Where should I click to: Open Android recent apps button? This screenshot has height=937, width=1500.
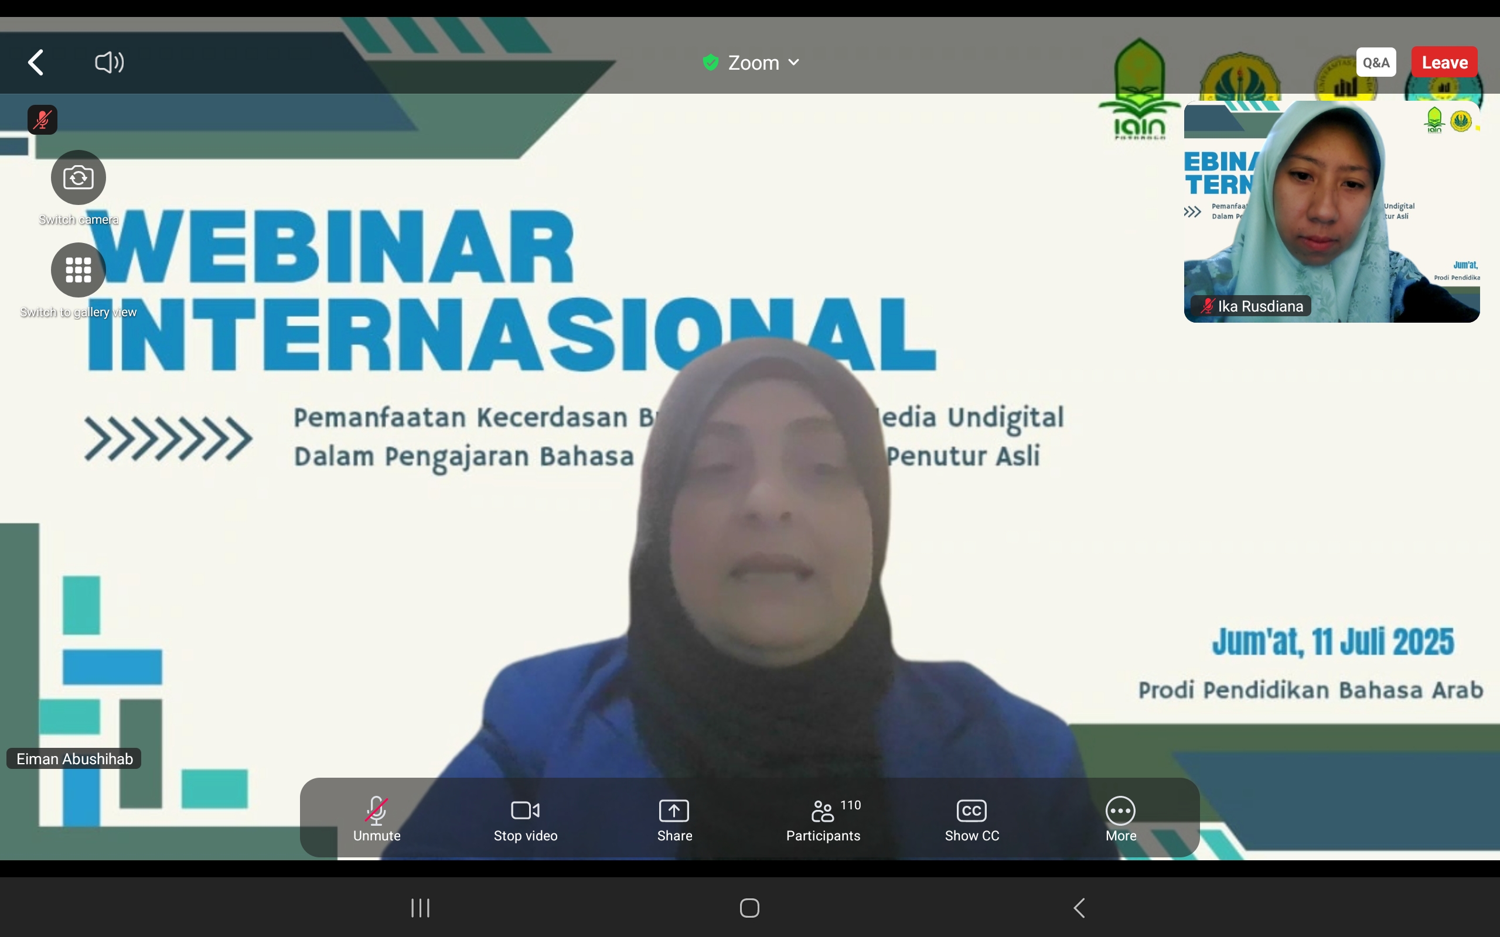420,908
